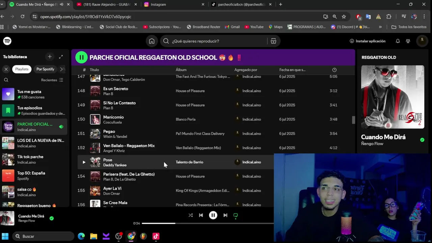Image resolution: width=432 pixels, height=243 pixels.
Task: Toggle repeat mode in the player
Action: click(236, 215)
